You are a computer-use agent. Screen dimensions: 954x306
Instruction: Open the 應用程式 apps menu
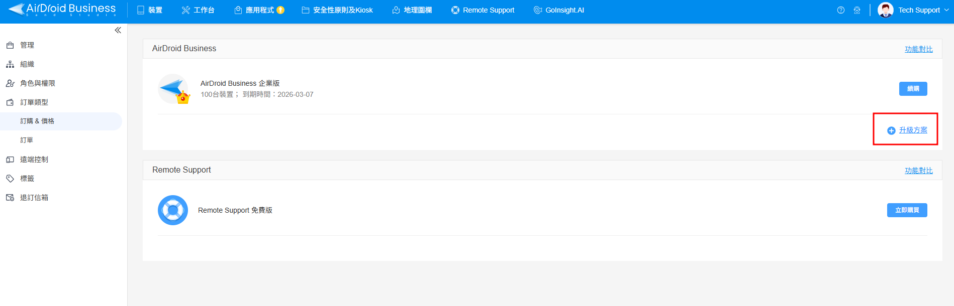(x=254, y=10)
